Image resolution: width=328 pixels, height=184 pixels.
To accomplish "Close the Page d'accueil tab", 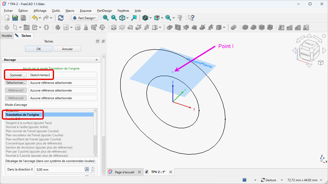I will (x=139, y=172).
